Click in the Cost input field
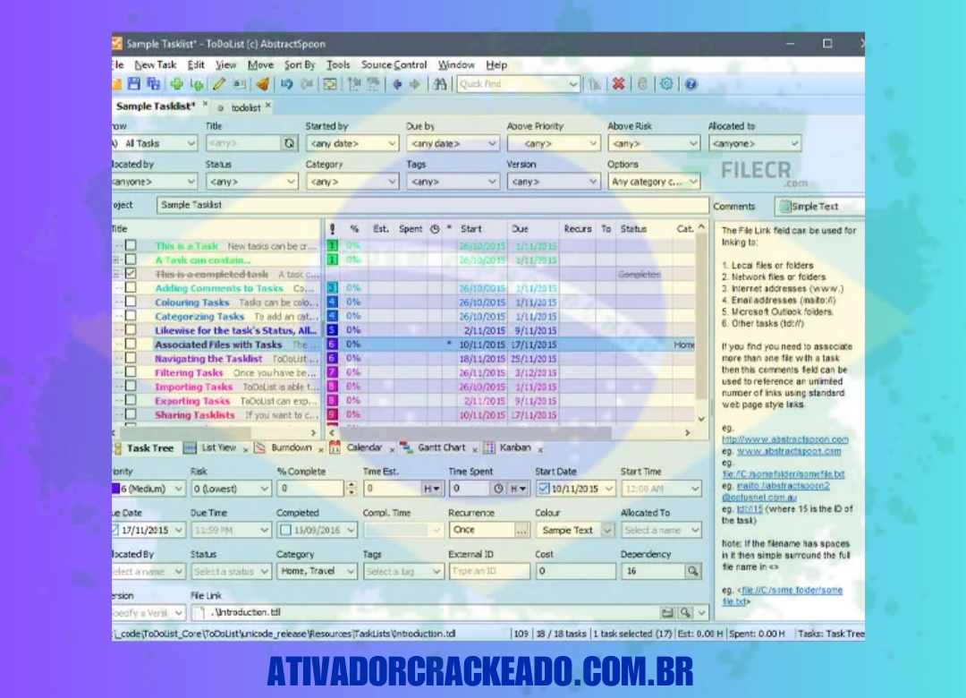Screen dimensions: 966x698 tap(575, 571)
